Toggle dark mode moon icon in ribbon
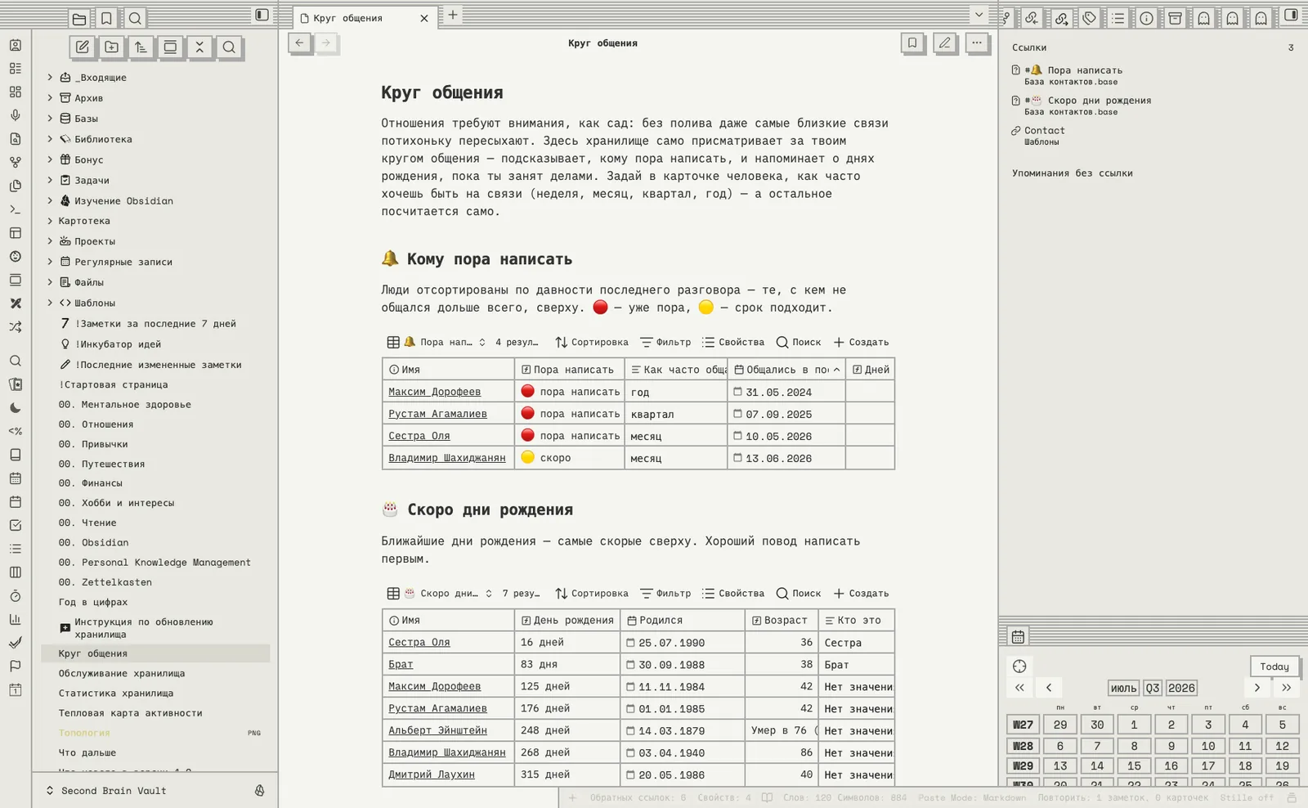Screen dimensions: 1308x808 tap(16, 407)
